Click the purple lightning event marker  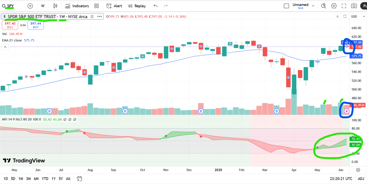coord(347,111)
